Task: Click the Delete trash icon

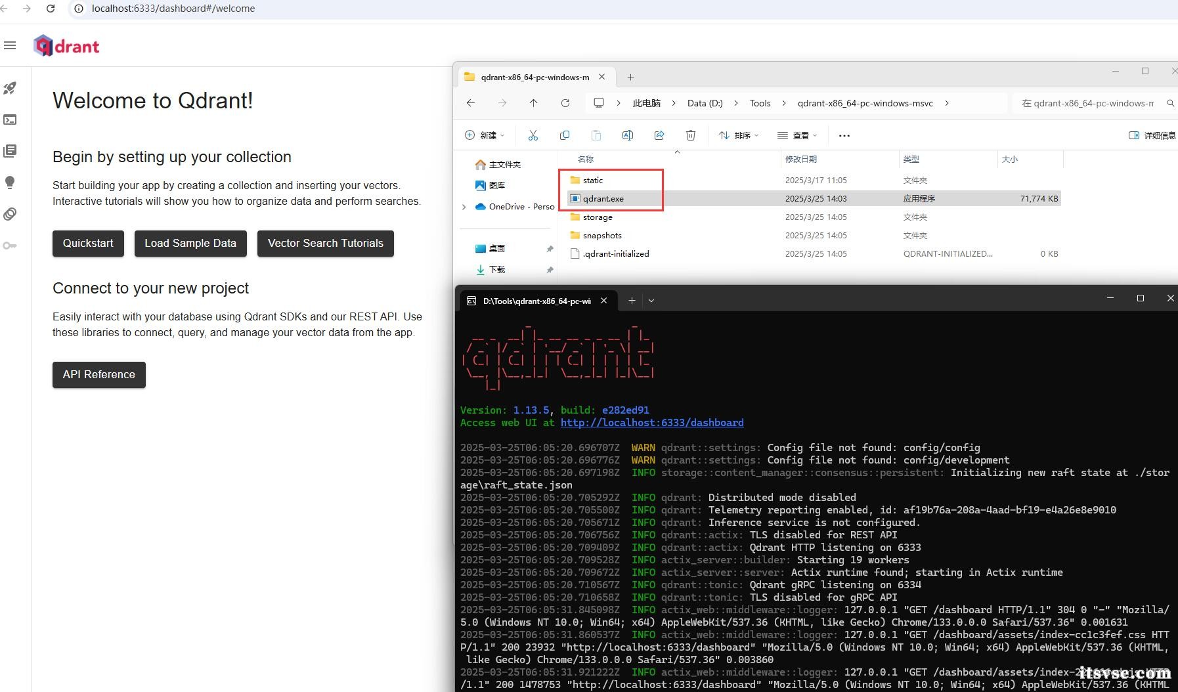Action: coord(691,135)
